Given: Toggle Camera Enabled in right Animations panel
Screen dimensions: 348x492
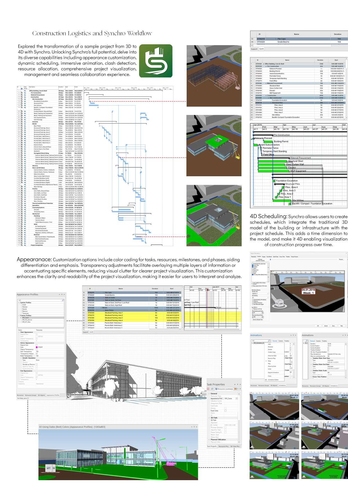Looking at the screenshot, I should (x=328, y=348).
